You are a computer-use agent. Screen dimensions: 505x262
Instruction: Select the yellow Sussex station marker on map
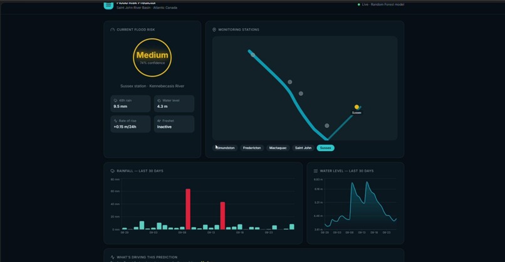[357, 107]
